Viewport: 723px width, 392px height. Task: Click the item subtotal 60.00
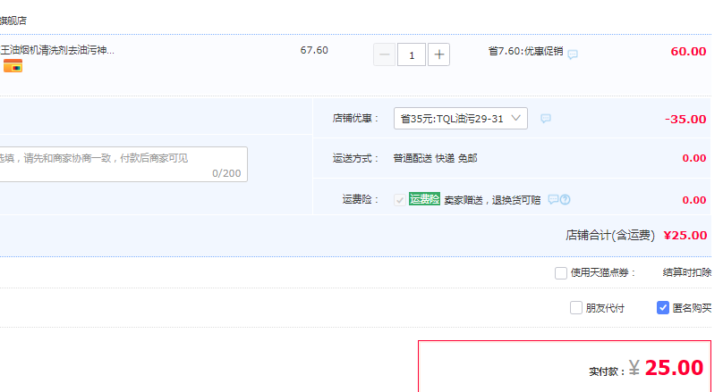click(x=688, y=51)
